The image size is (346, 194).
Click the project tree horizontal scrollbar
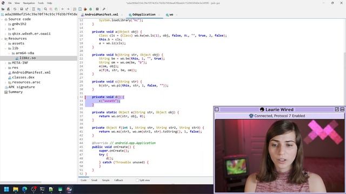(21, 182)
